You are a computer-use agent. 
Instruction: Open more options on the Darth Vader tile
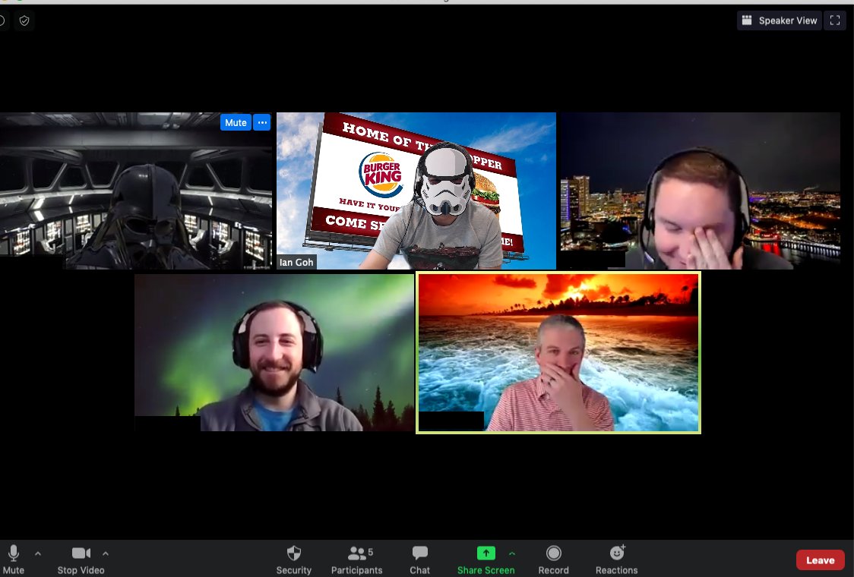click(262, 122)
